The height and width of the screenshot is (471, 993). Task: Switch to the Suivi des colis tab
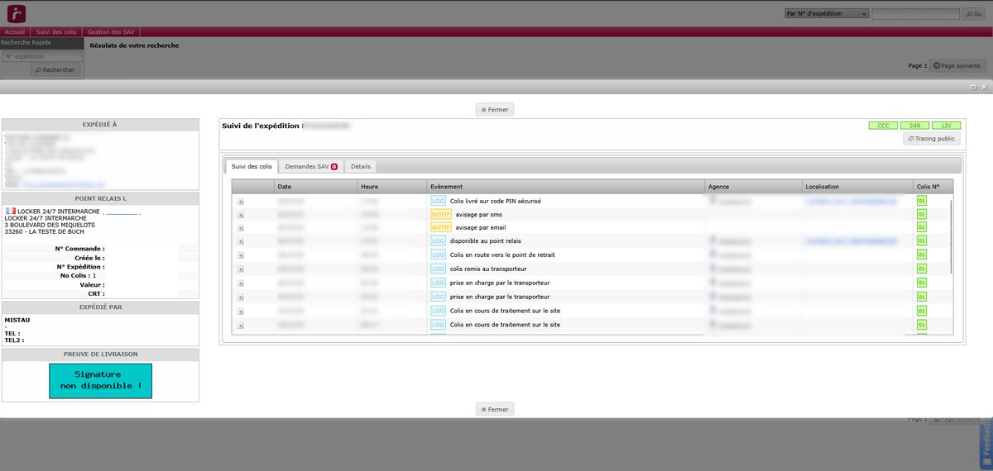[x=252, y=166]
